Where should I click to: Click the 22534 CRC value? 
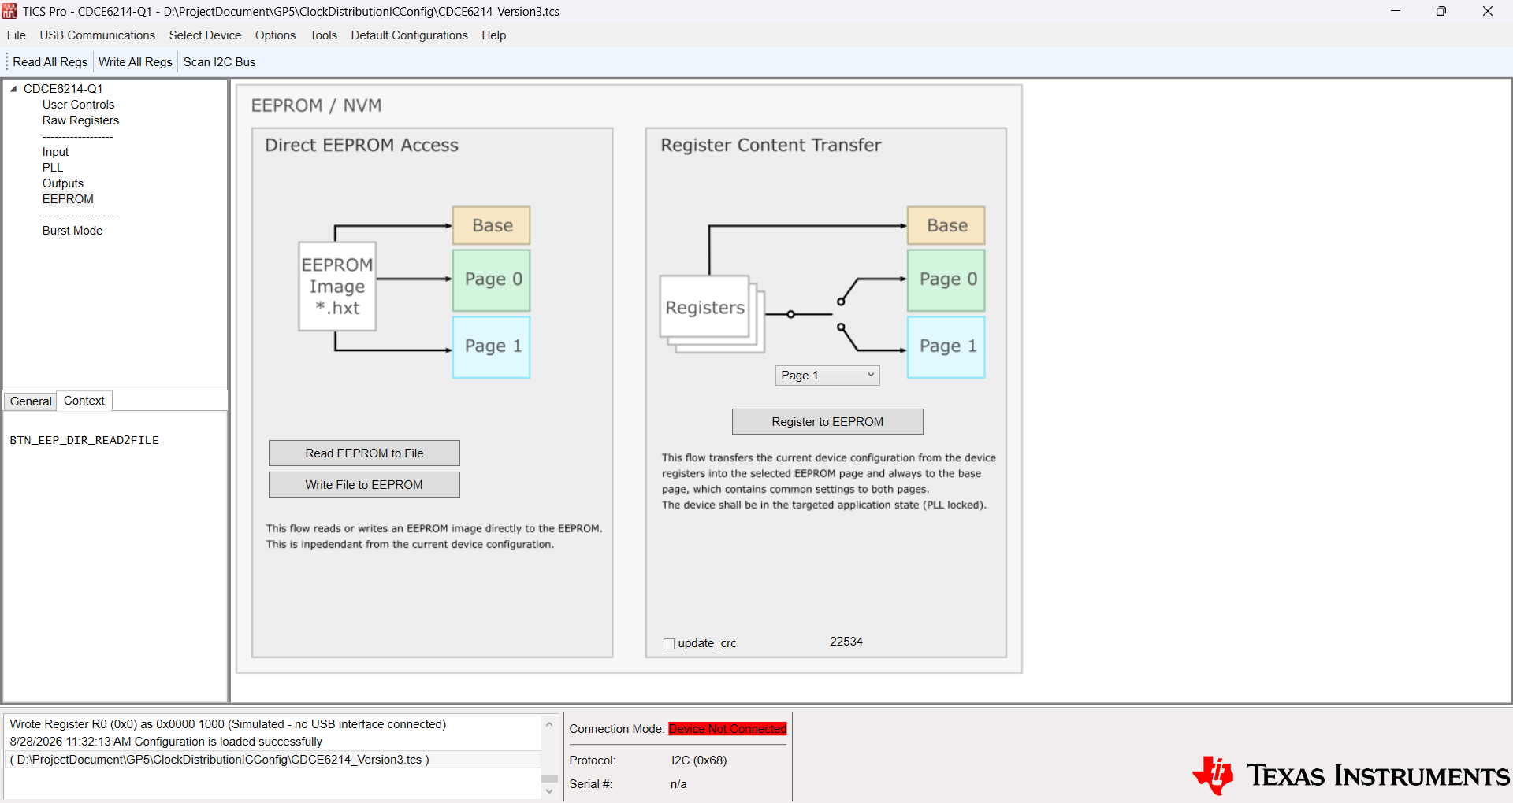(x=846, y=642)
